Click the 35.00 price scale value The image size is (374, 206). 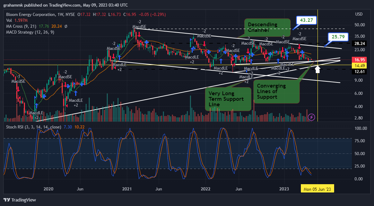point(360,36)
